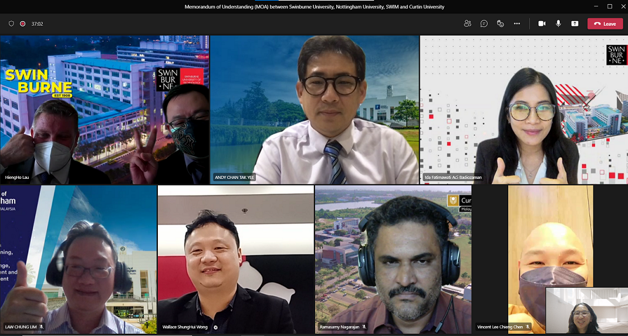Click the Wallace ShungHui Wong name label
Image resolution: width=628 pixels, height=336 pixels.
(185, 327)
